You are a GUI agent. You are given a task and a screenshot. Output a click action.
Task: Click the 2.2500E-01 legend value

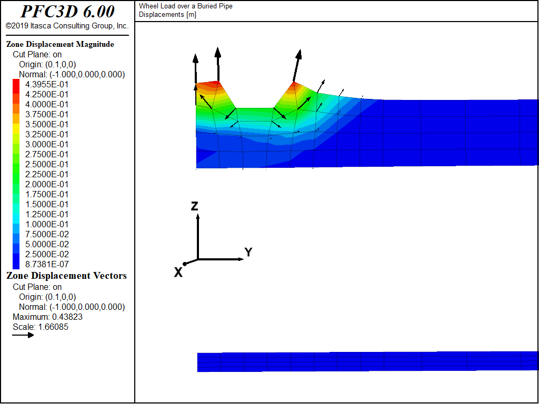[x=47, y=174]
